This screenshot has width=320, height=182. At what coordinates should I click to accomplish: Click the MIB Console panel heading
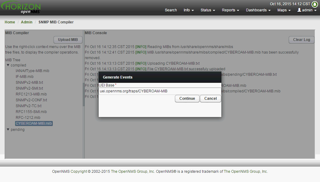click(x=96, y=33)
